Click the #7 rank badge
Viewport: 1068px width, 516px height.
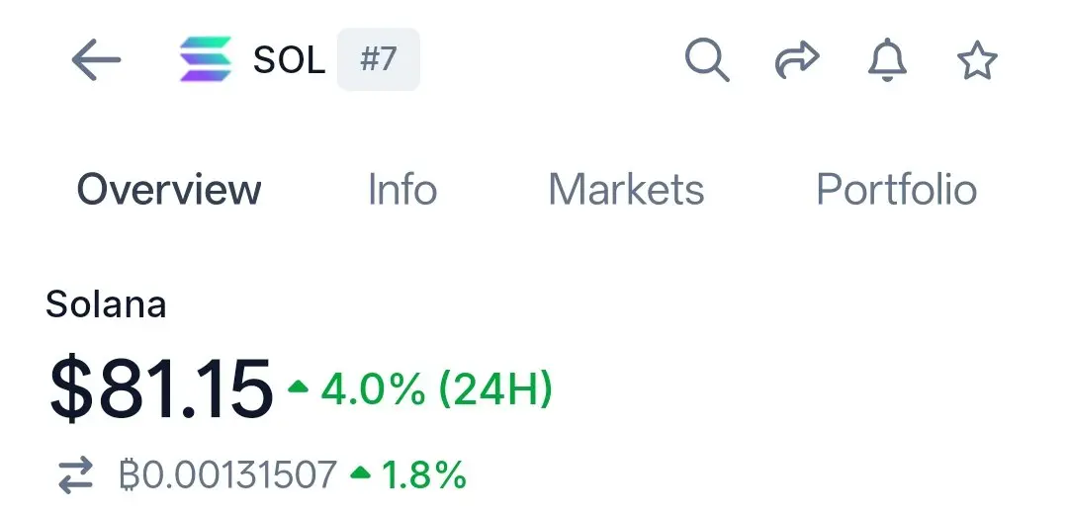[379, 59]
